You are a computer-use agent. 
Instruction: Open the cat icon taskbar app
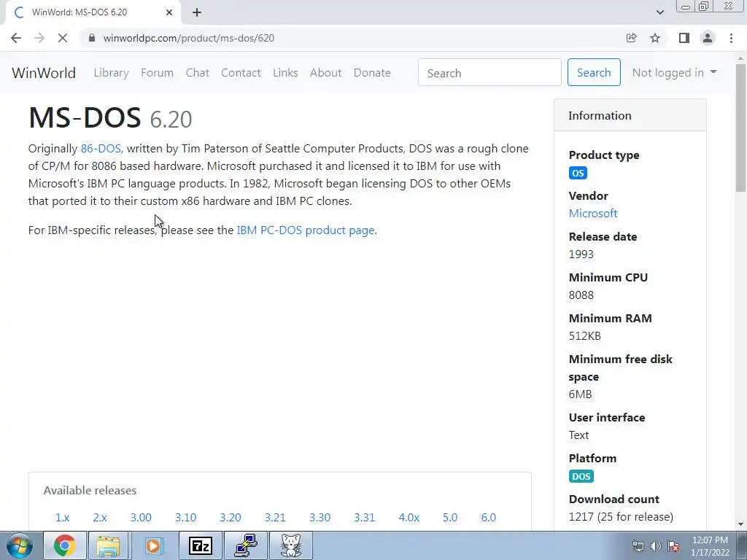[290, 545]
